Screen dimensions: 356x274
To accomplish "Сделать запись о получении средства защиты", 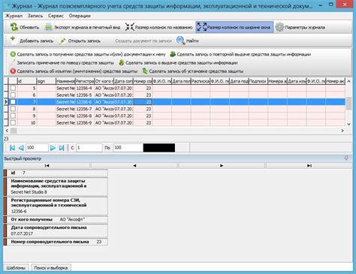I will [88, 54].
